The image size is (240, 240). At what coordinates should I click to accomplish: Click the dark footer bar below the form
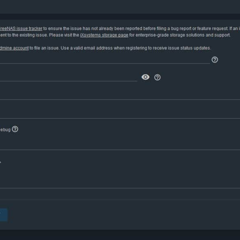pos(120,235)
